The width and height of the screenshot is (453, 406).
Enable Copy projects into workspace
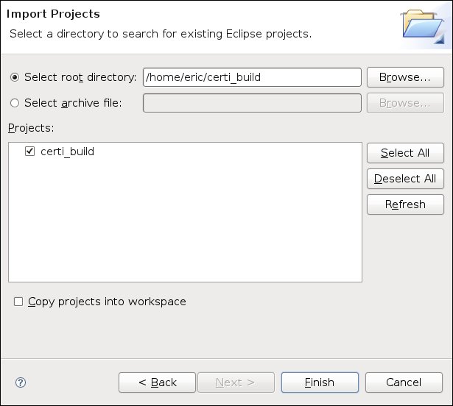tap(18, 302)
